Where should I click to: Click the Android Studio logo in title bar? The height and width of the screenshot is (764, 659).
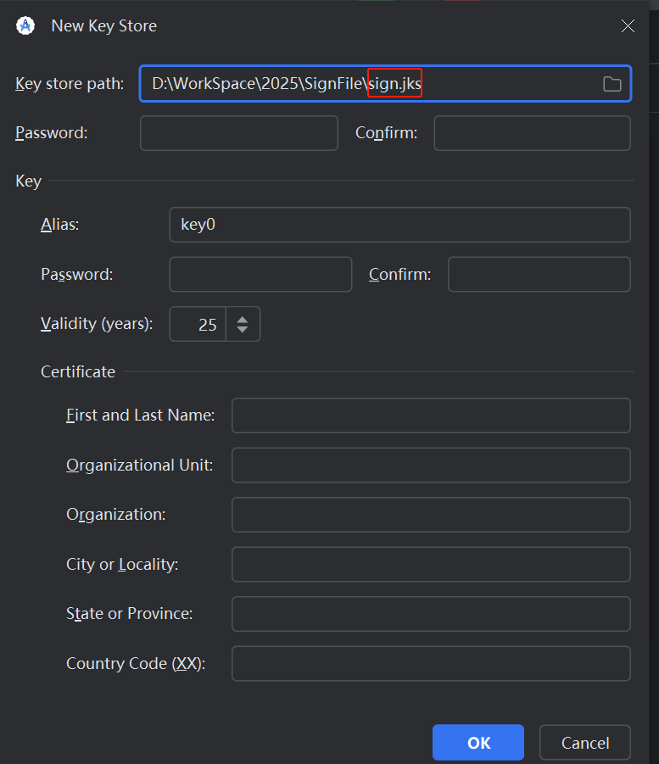click(25, 25)
